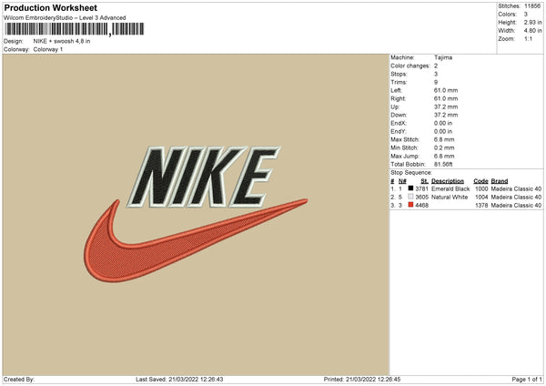Click the Colorway 1 label

48,49
